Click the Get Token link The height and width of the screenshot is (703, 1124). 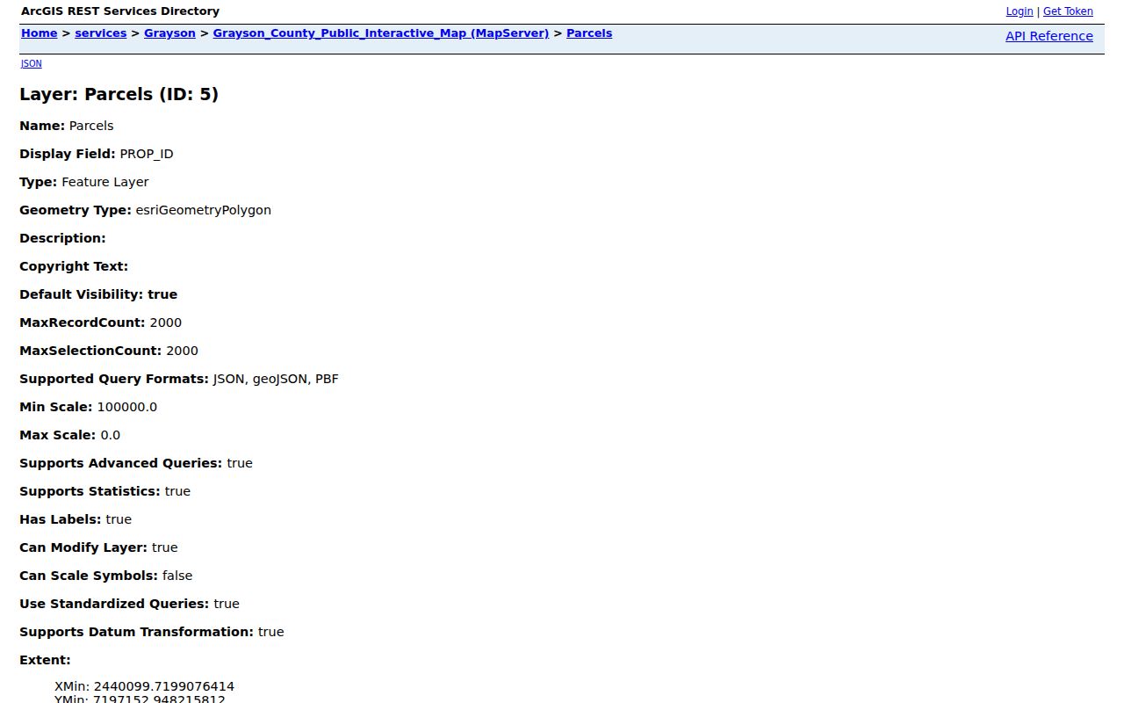tap(1068, 11)
